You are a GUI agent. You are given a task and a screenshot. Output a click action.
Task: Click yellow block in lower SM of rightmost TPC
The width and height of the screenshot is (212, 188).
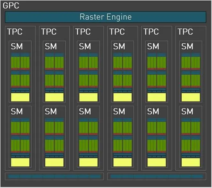pos(191,162)
